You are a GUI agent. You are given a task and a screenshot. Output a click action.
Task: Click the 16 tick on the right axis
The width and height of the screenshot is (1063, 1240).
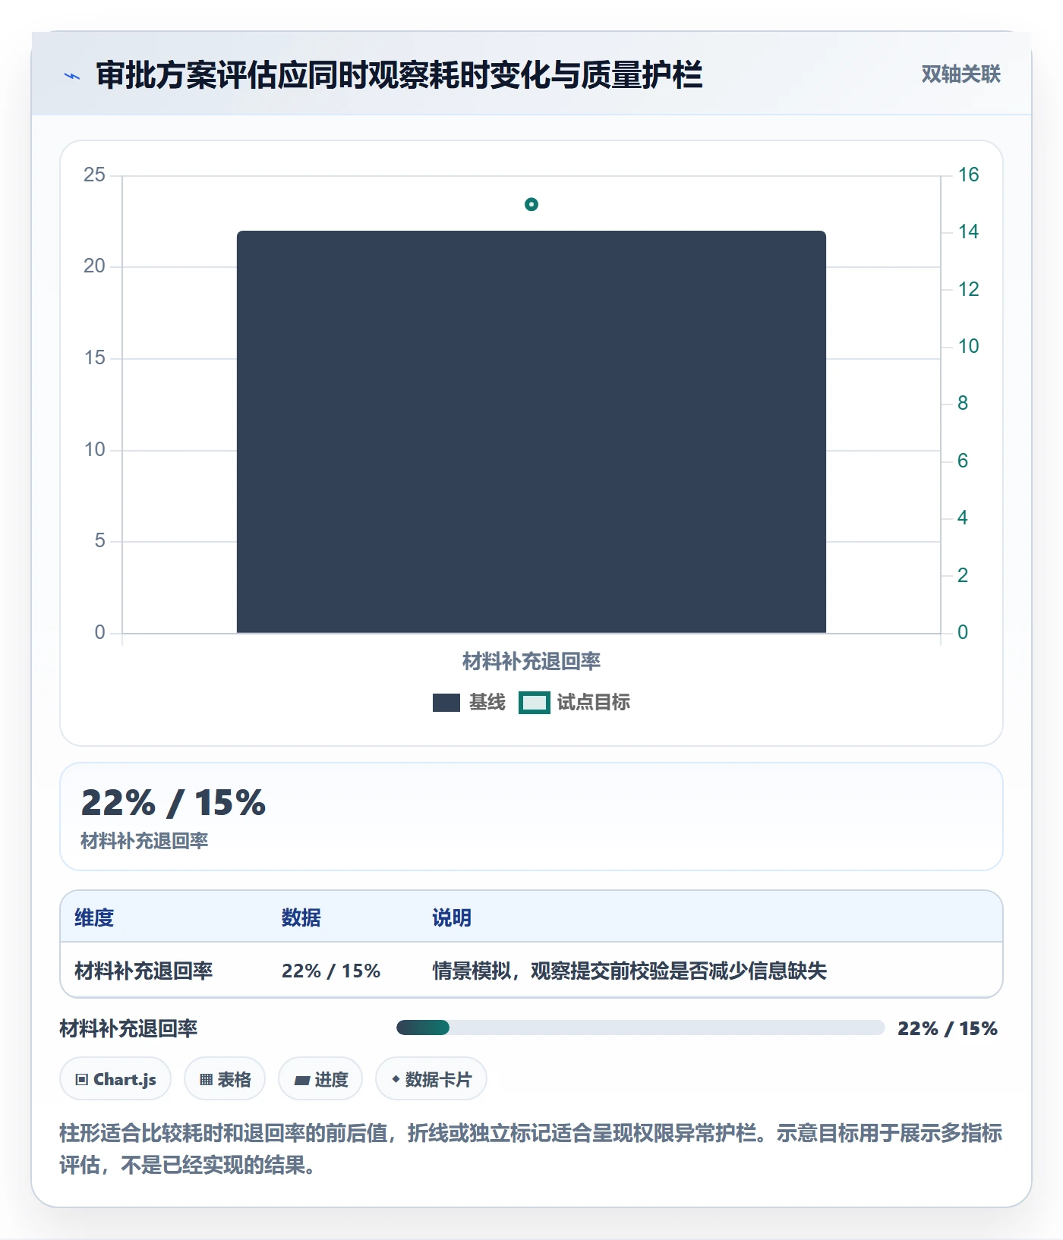[968, 175]
